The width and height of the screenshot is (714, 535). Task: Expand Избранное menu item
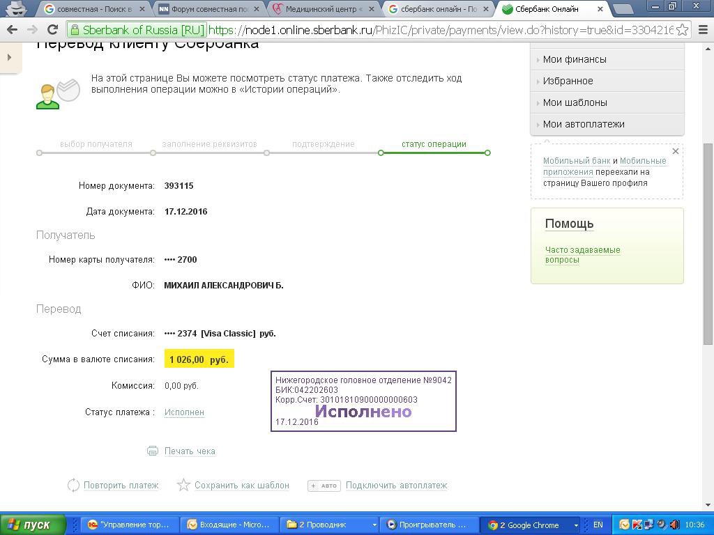point(607,81)
